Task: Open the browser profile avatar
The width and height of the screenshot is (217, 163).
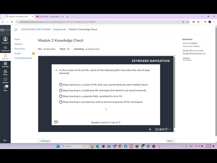Action: (x=210, y=22)
